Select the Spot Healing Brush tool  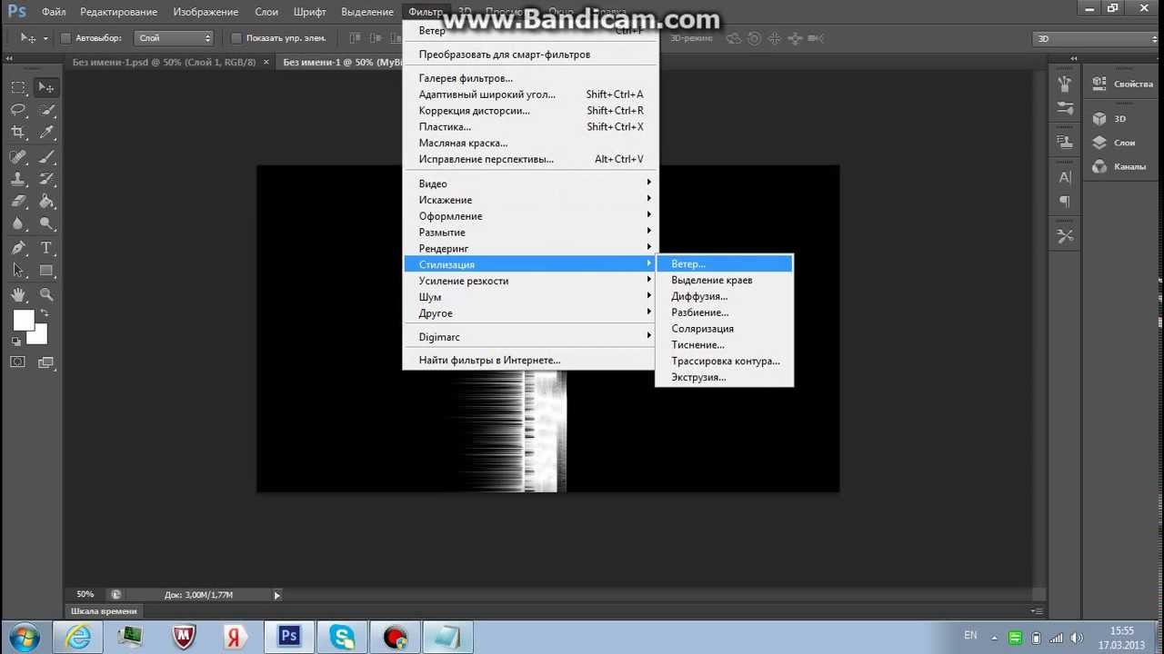click(18, 156)
